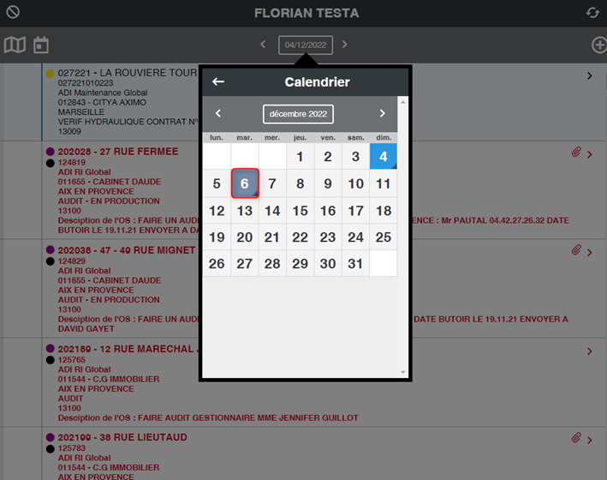Select December 6 in the calendar

[x=245, y=183]
